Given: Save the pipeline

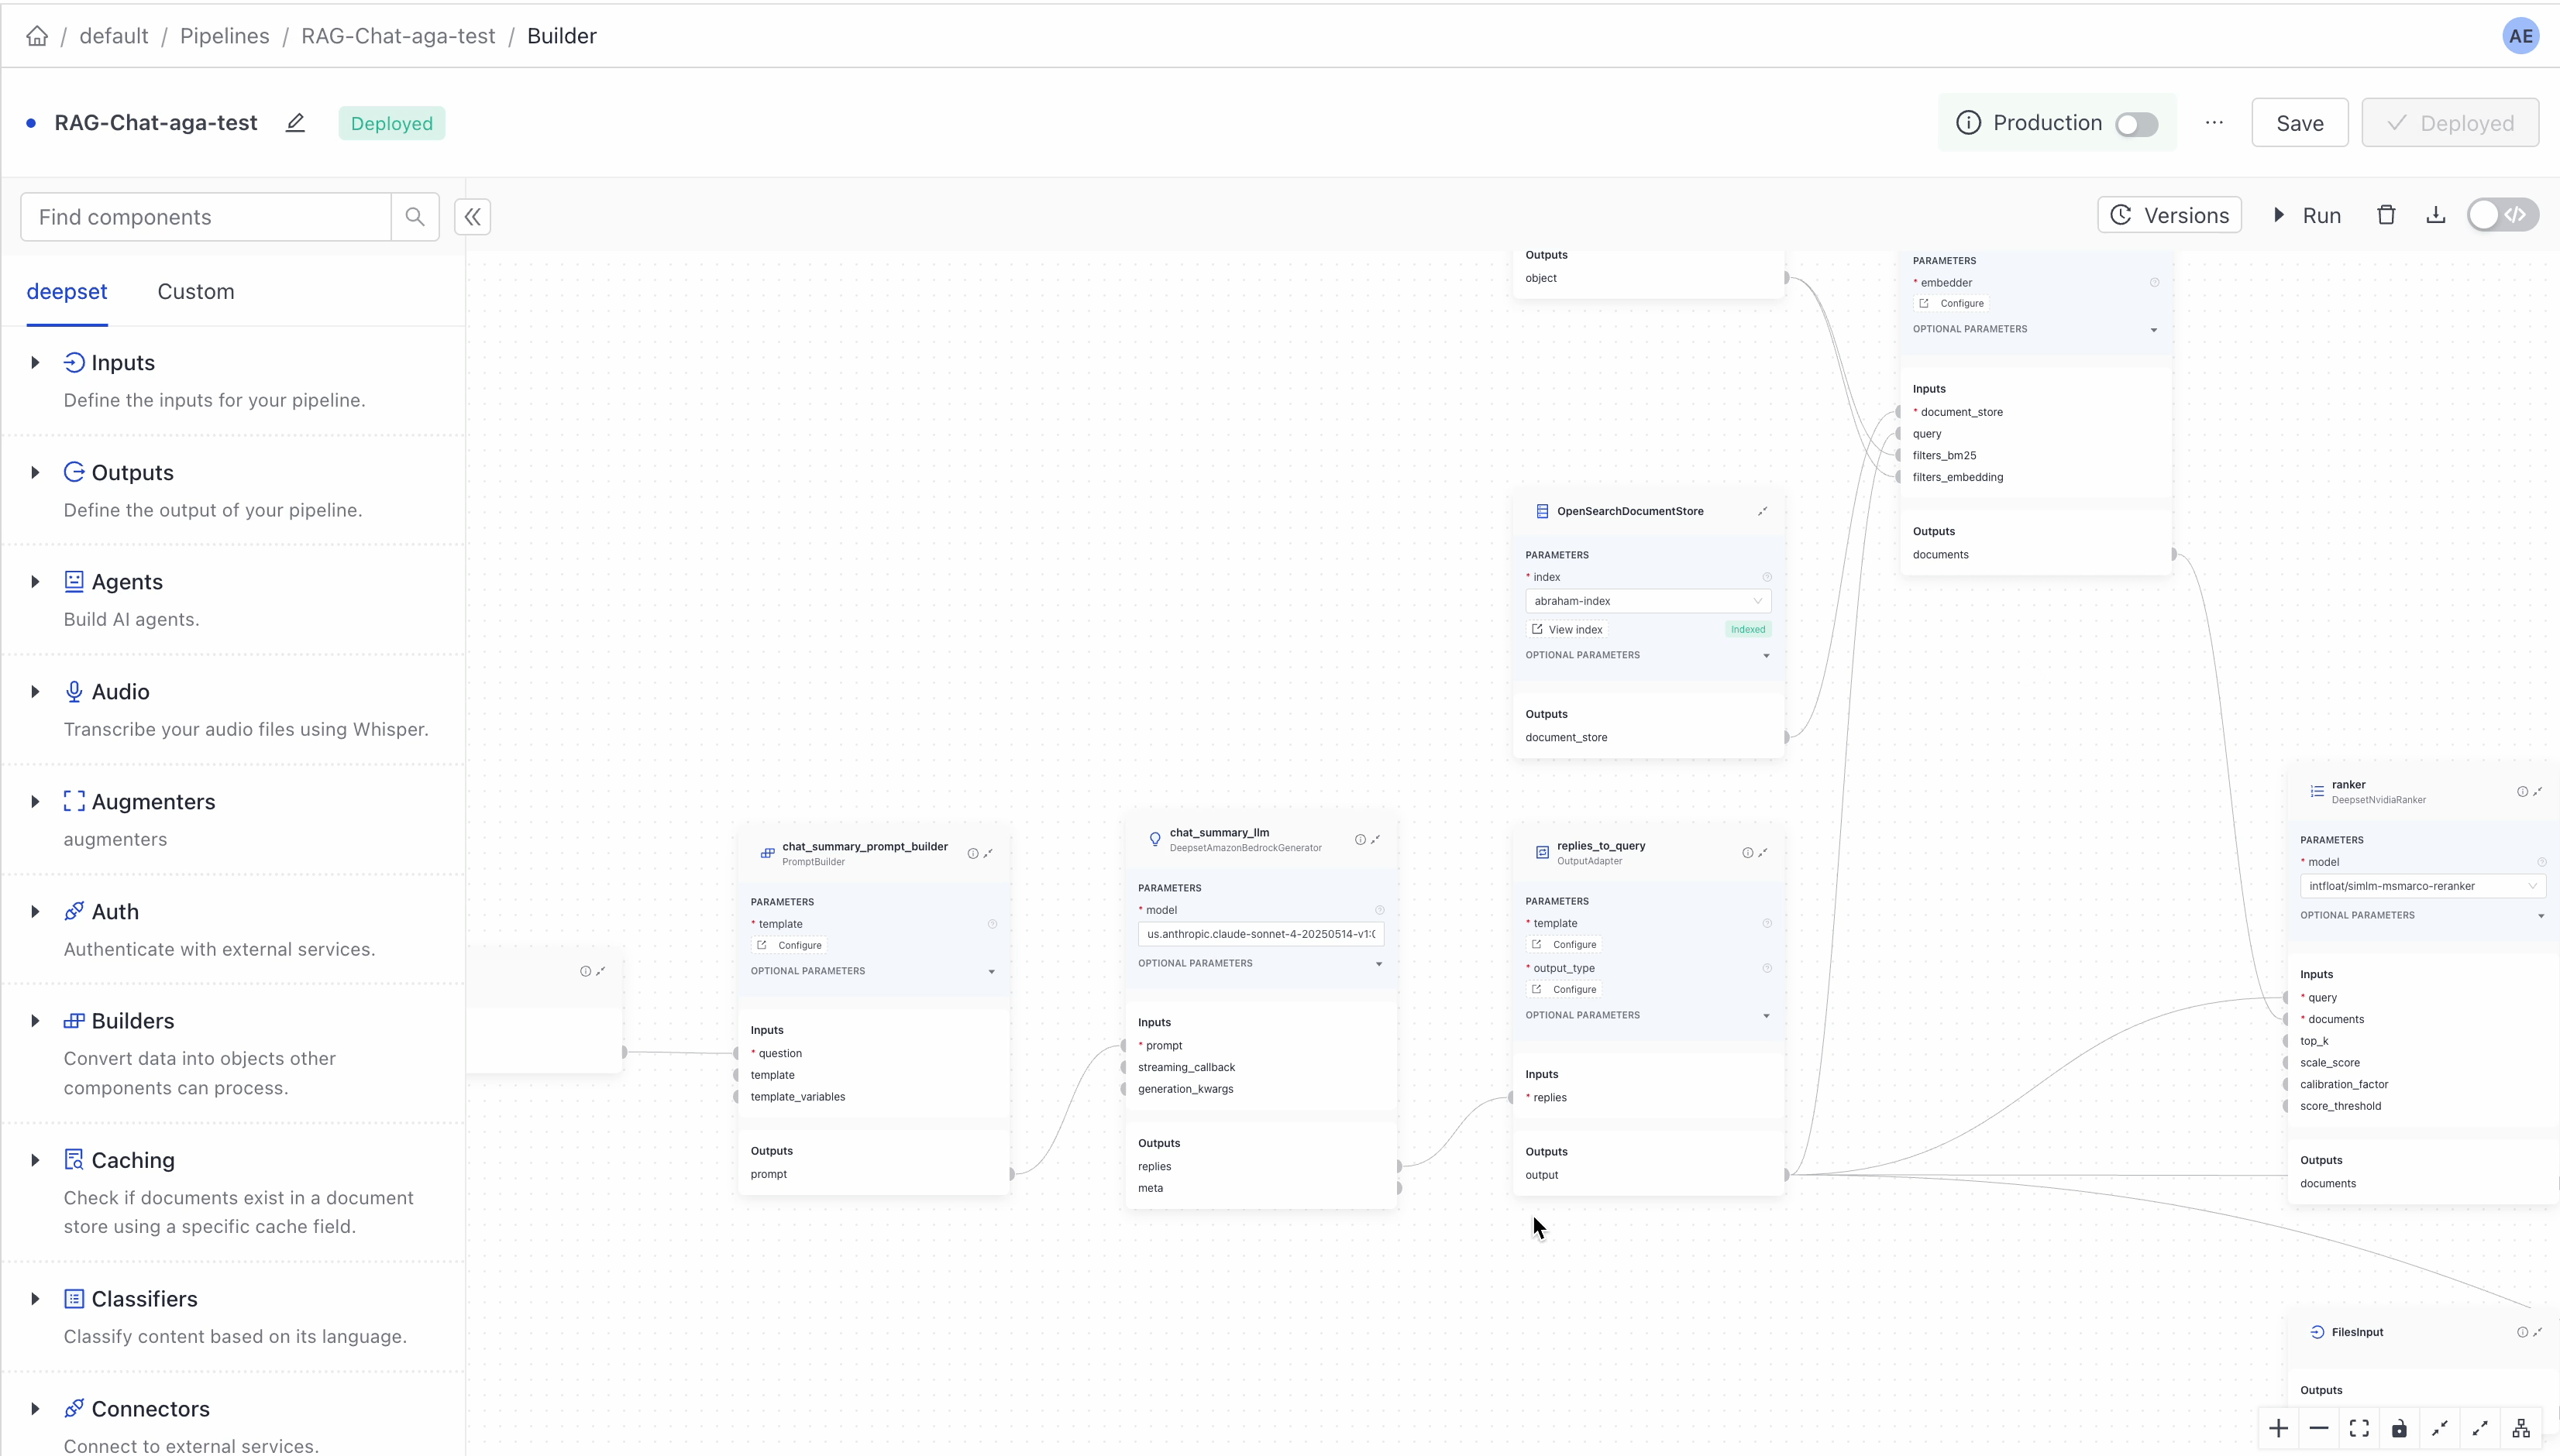Looking at the screenshot, I should [2298, 122].
